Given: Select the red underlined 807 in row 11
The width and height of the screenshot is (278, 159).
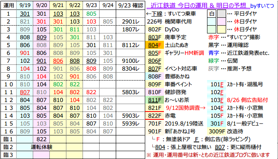Looking at the screenshot, I should (25, 92).
